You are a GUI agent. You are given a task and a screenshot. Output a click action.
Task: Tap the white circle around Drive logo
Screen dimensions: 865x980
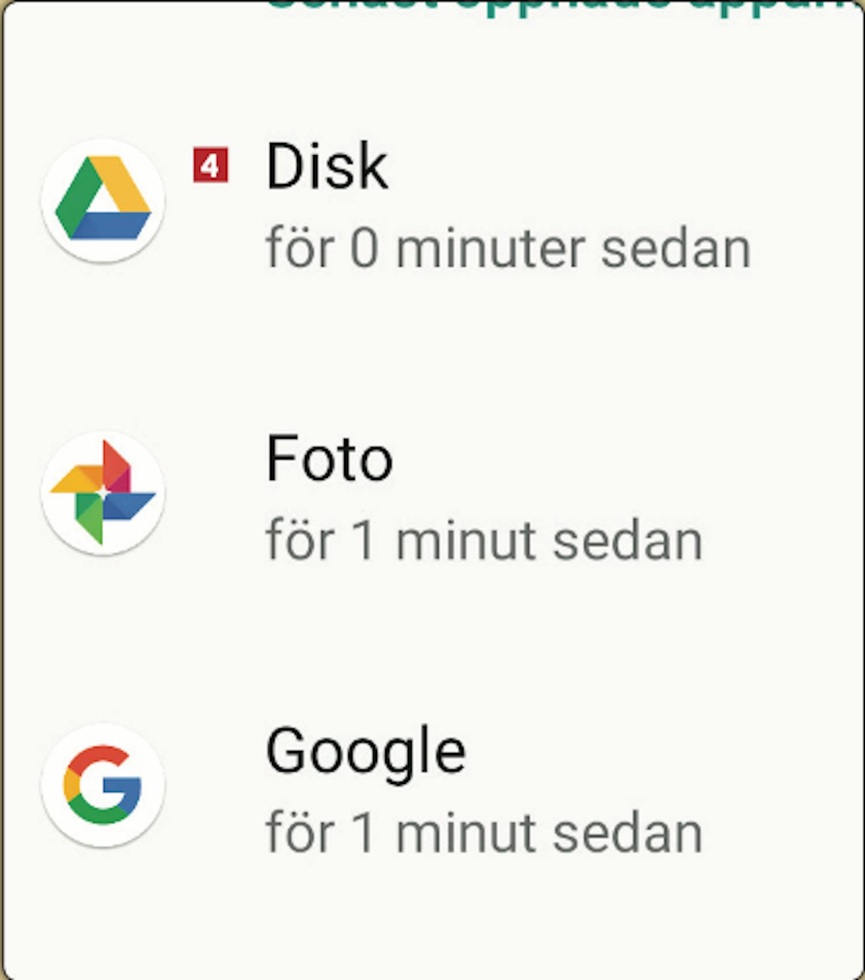click(103, 201)
